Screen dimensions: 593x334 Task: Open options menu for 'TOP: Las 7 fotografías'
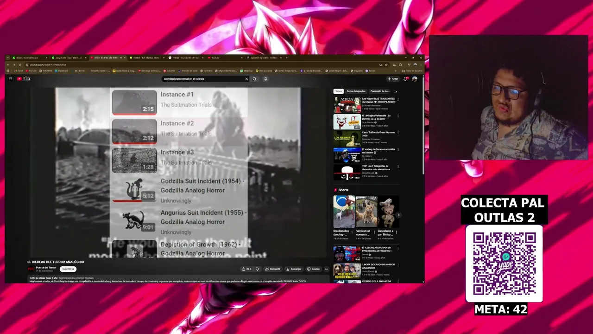(x=398, y=166)
